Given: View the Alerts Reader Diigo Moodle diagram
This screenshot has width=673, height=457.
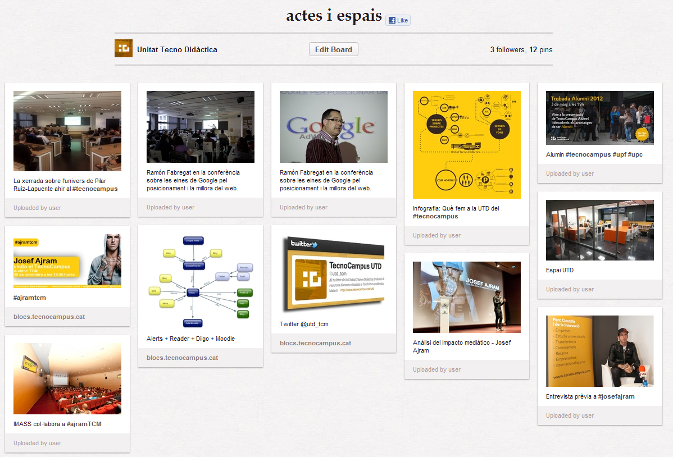Looking at the screenshot, I should 201,281.
